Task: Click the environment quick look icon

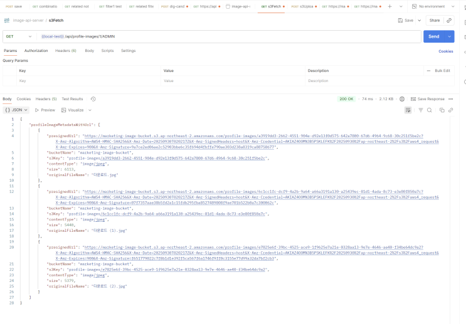Action: (414, 6)
